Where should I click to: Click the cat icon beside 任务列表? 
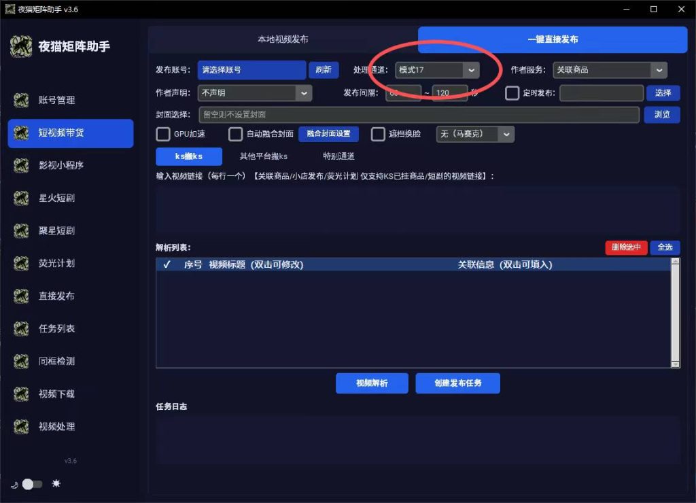(21, 328)
